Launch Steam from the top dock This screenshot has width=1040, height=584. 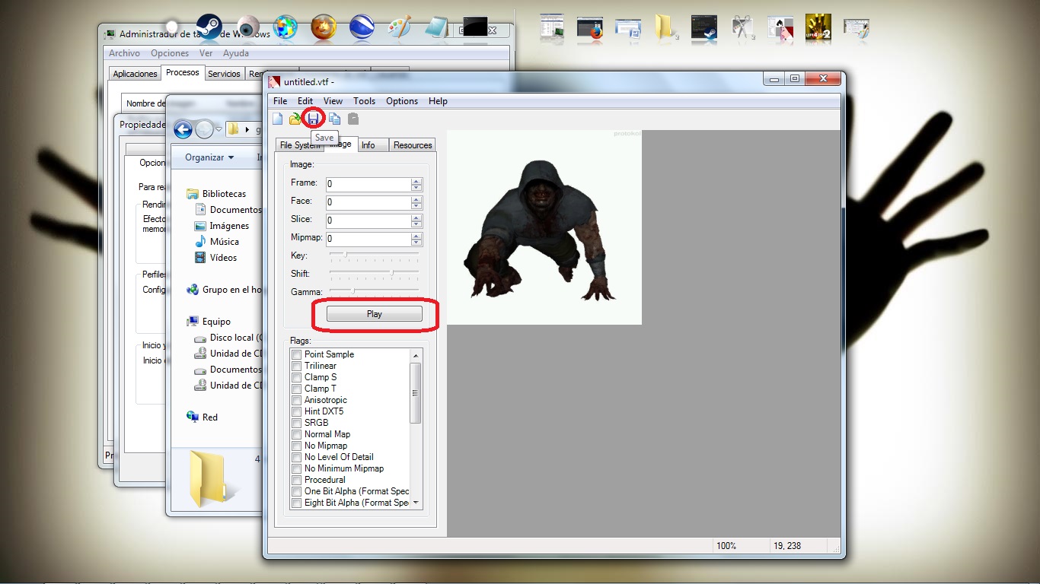click(x=209, y=27)
